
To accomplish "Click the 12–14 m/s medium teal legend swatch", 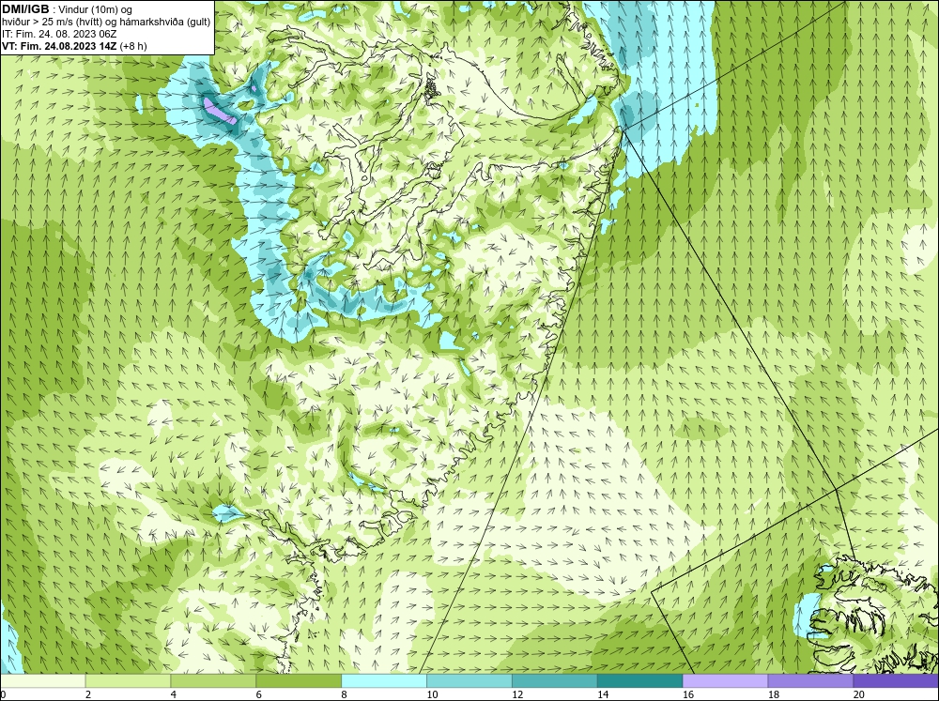I will coord(555,681).
